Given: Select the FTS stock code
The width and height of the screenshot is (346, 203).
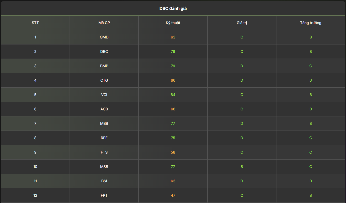Looking at the screenshot, I should click(104, 152).
